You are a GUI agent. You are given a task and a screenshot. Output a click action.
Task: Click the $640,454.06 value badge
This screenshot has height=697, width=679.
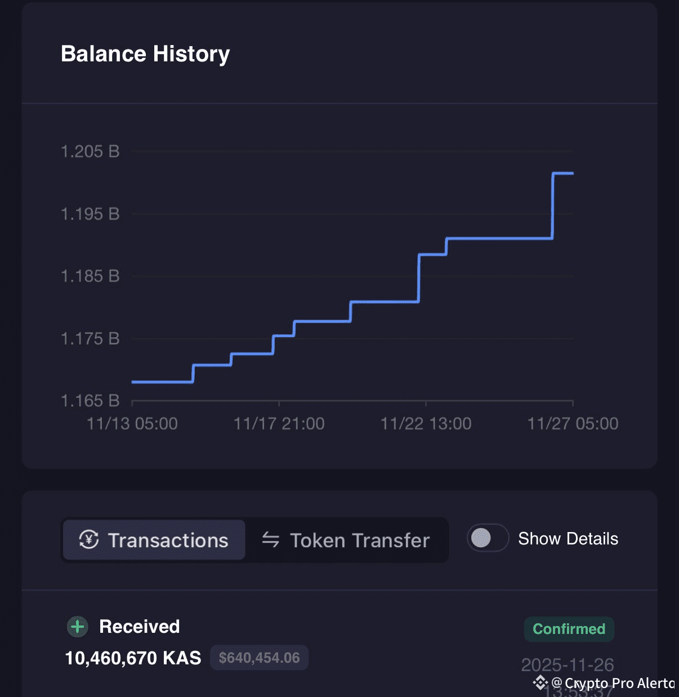(259, 658)
